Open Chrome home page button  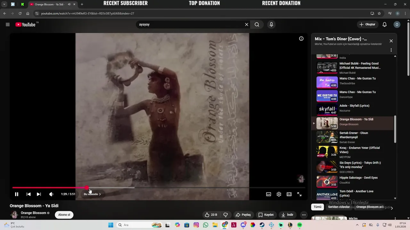click(x=28, y=13)
